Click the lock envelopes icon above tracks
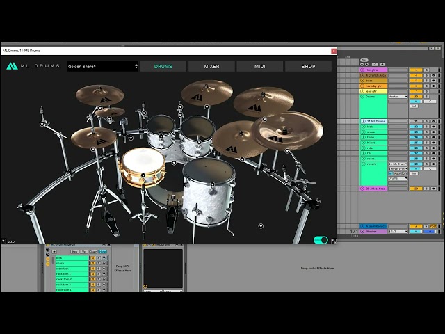This screenshot has height=334, width=445. coord(382,65)
